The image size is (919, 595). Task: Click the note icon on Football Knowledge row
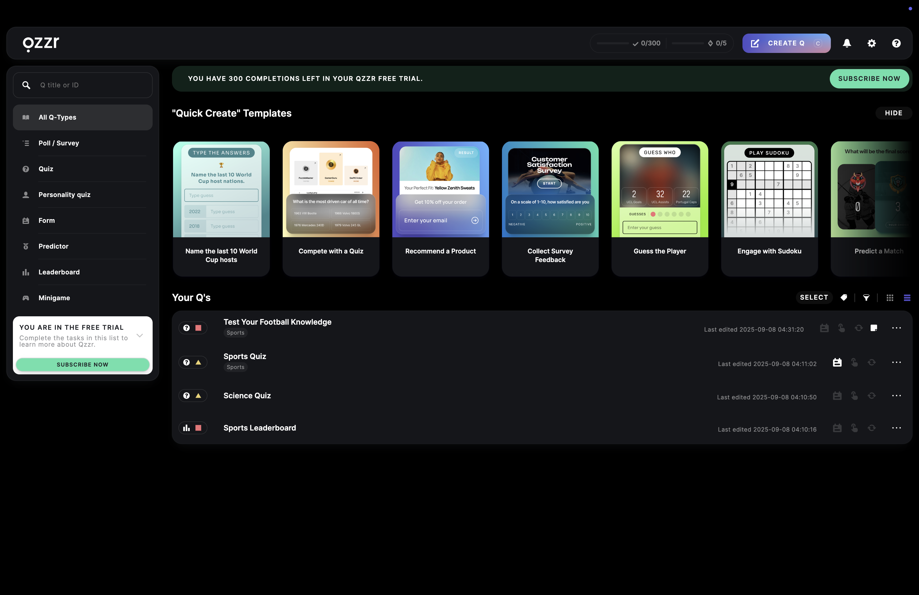point(874,328)
